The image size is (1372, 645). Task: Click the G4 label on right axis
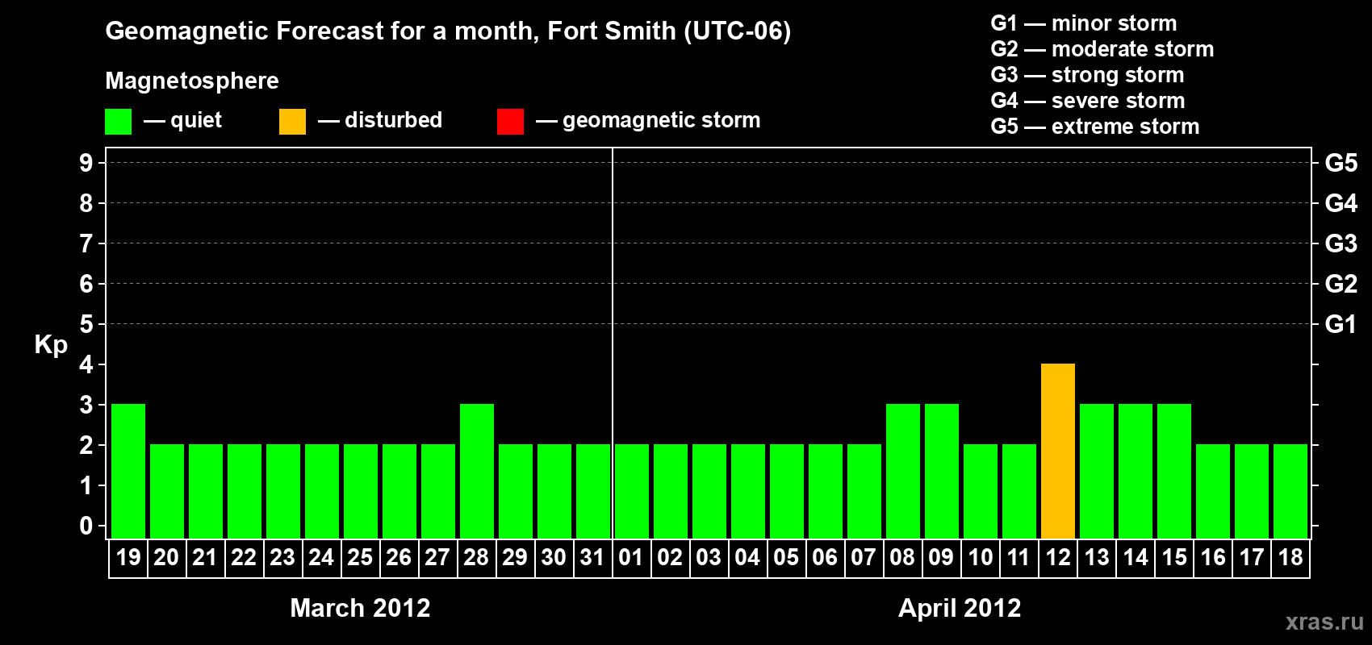(x=1341, y=203)
